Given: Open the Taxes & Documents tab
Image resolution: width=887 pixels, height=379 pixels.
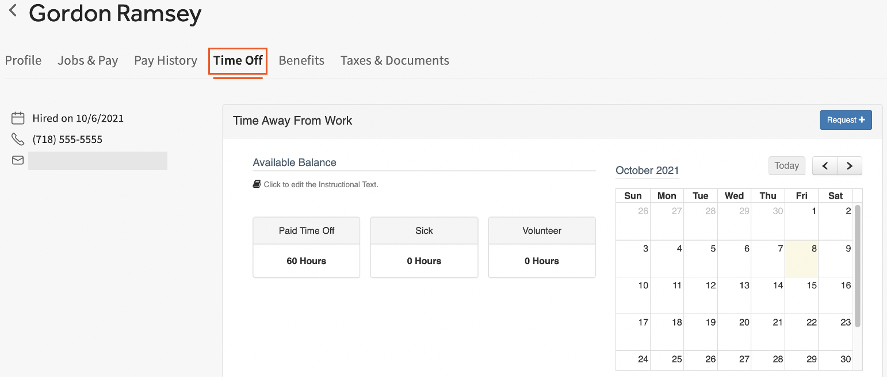Looking at the screenshot, I should 395,60.
